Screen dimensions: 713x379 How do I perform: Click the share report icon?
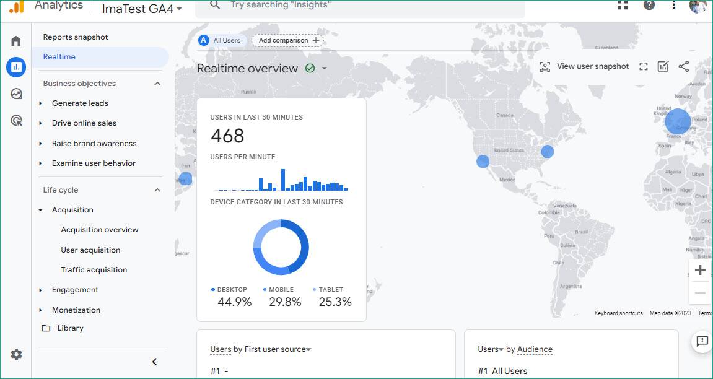point(684,67)
